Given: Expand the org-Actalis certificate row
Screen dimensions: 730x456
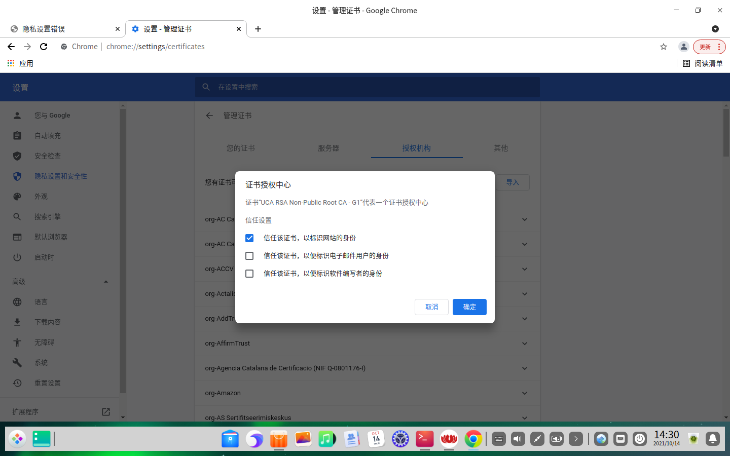Looking at the screenshot, I should point(525,294).
